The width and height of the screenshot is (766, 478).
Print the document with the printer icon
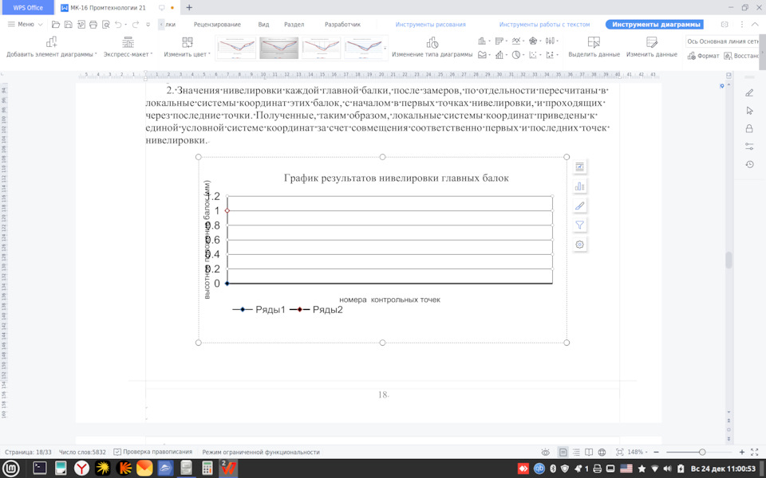coord(93,25)
